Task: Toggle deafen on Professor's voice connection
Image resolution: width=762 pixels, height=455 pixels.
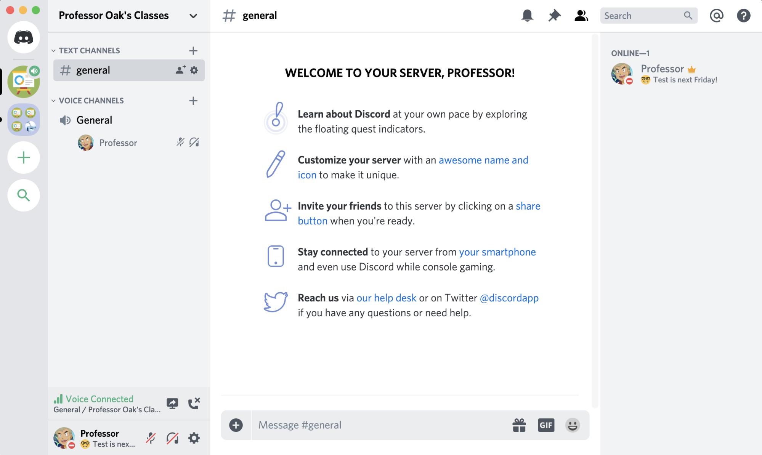Action: tap(173, 438)
